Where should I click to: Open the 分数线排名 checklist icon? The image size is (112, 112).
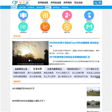point(23,27)
